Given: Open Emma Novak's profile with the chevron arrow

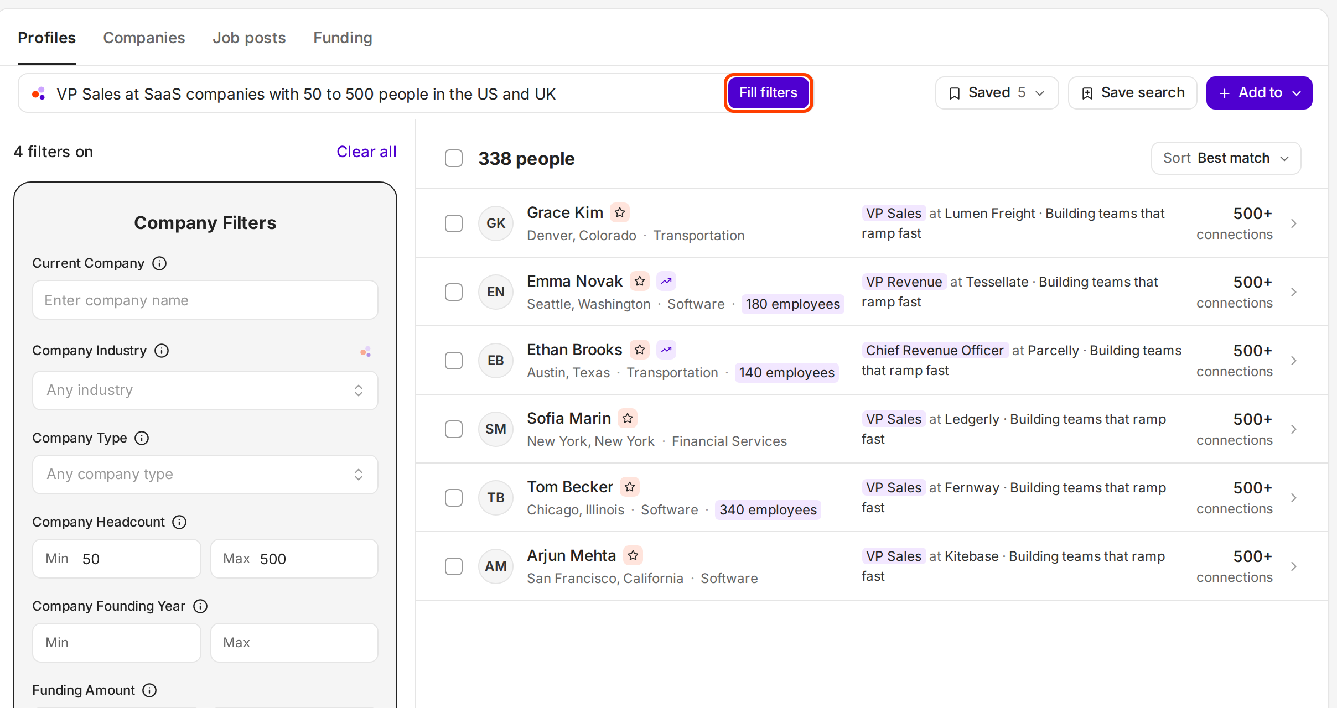Looking at the screenshot, I should pyautogui.click(x=1294, y=292).
